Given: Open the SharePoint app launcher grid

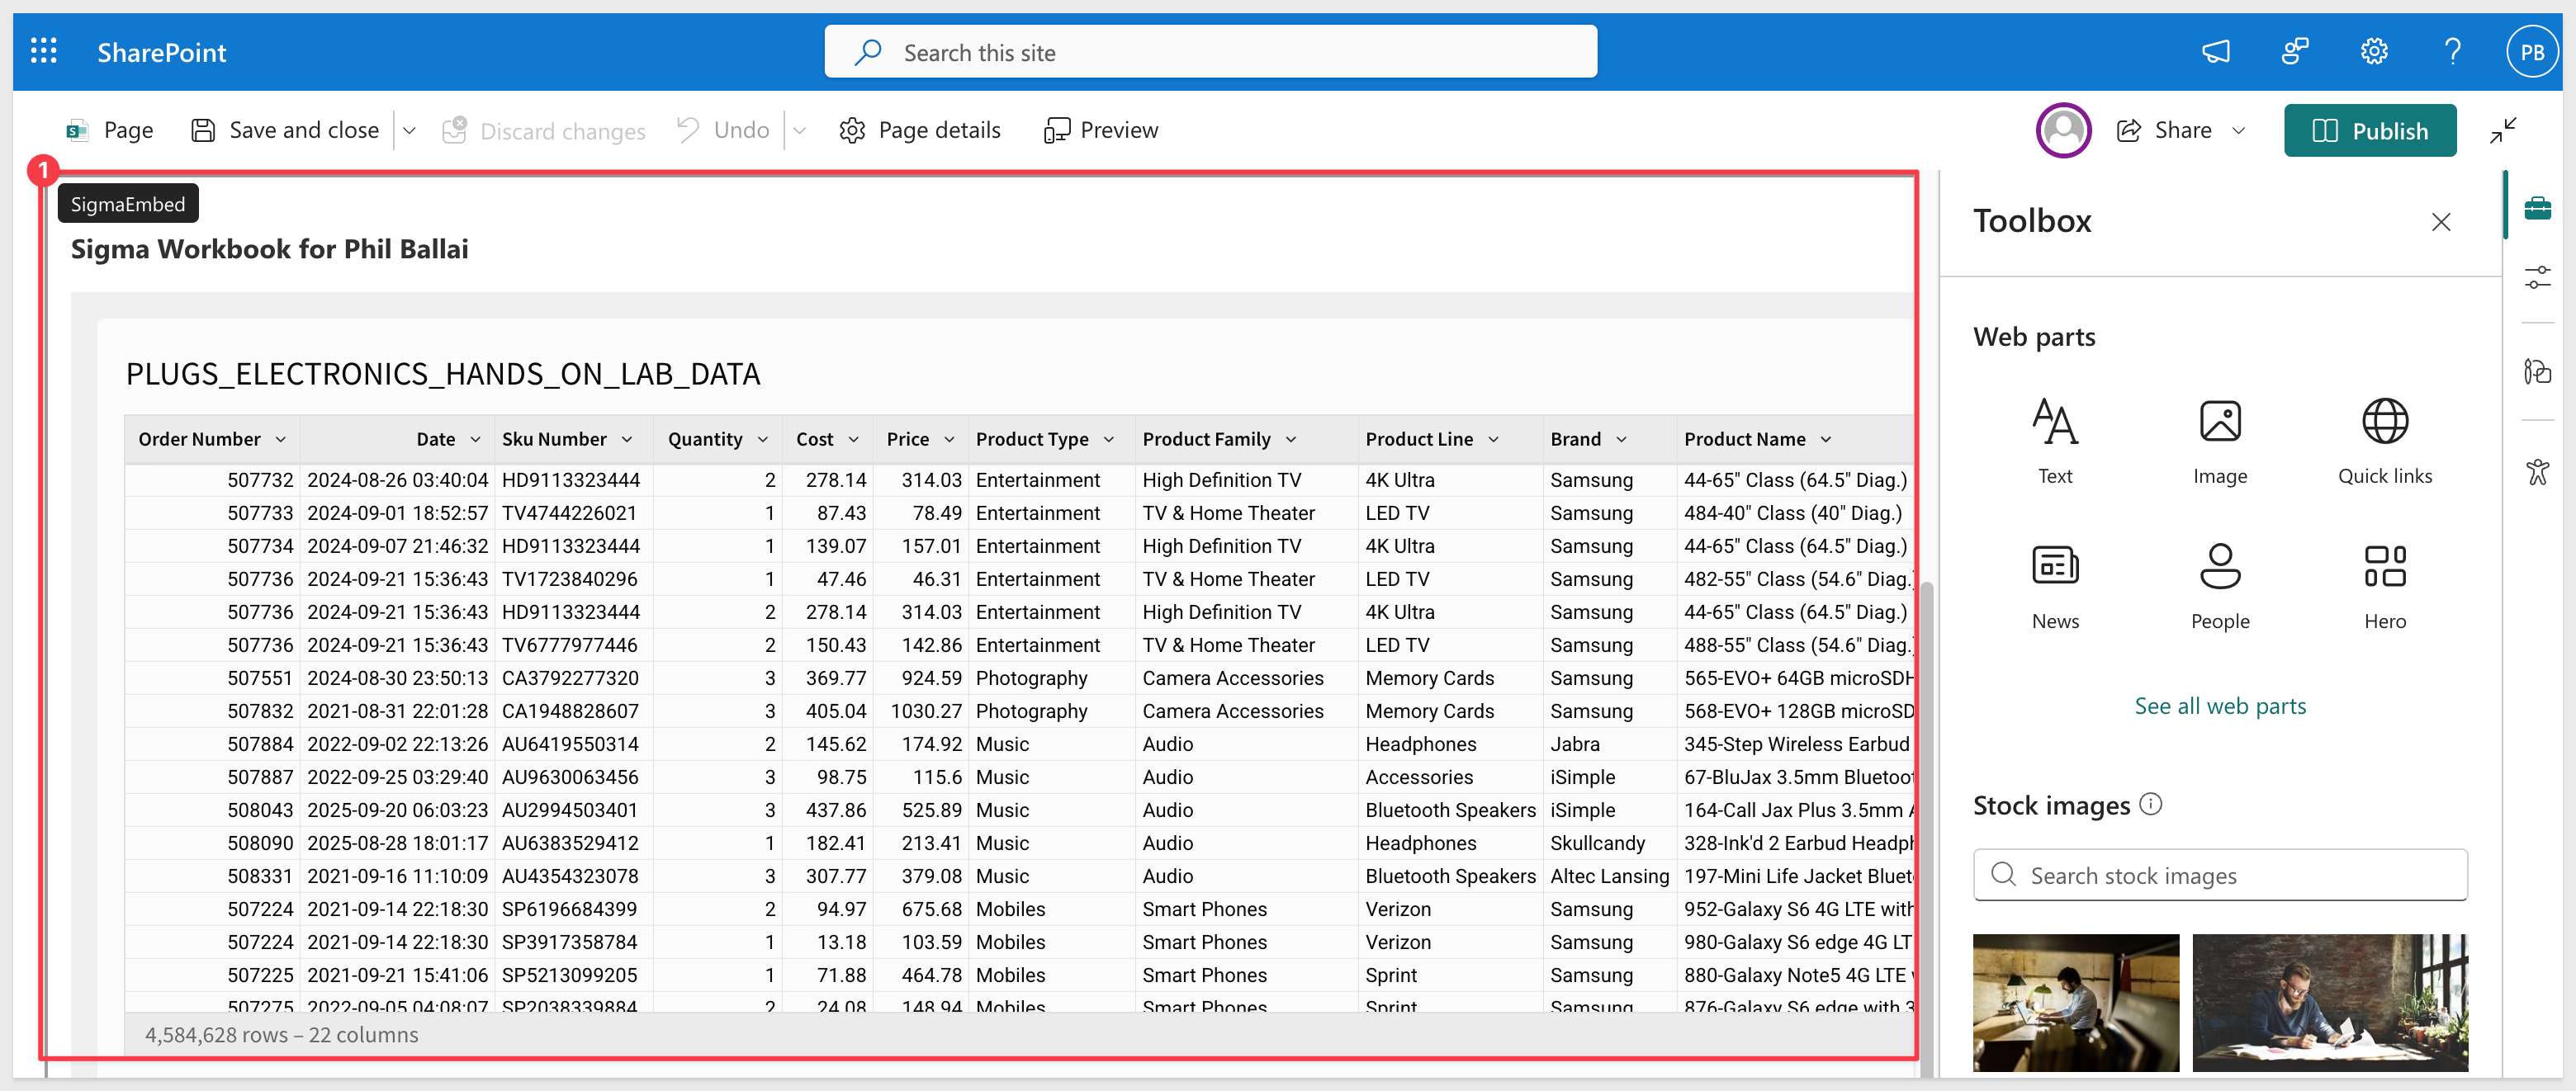Looking at the screenshot, I should point(44,52).
